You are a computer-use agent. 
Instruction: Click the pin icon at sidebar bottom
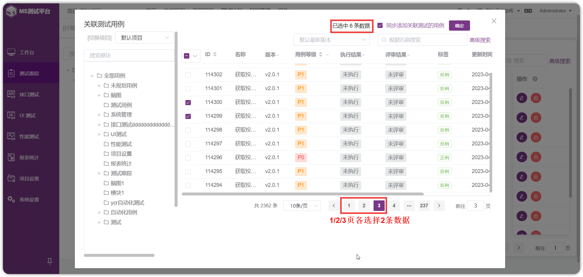click(50, 261)
